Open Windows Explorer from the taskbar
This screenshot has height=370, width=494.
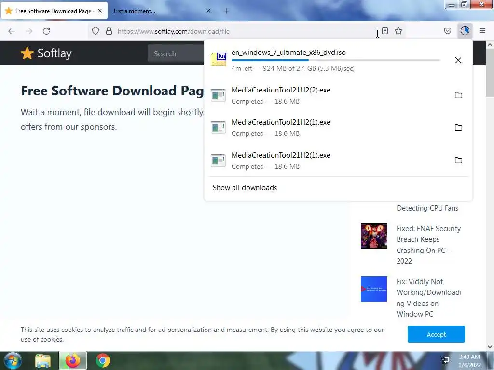[43, 361]
